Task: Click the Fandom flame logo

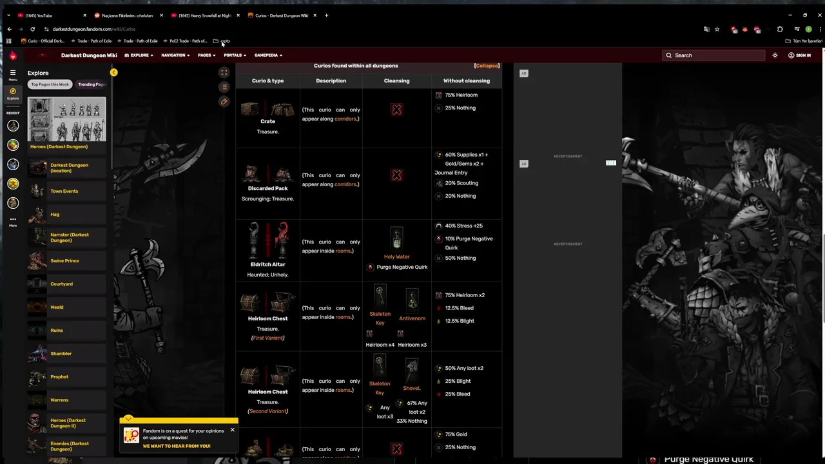Action: click(13, 55)
